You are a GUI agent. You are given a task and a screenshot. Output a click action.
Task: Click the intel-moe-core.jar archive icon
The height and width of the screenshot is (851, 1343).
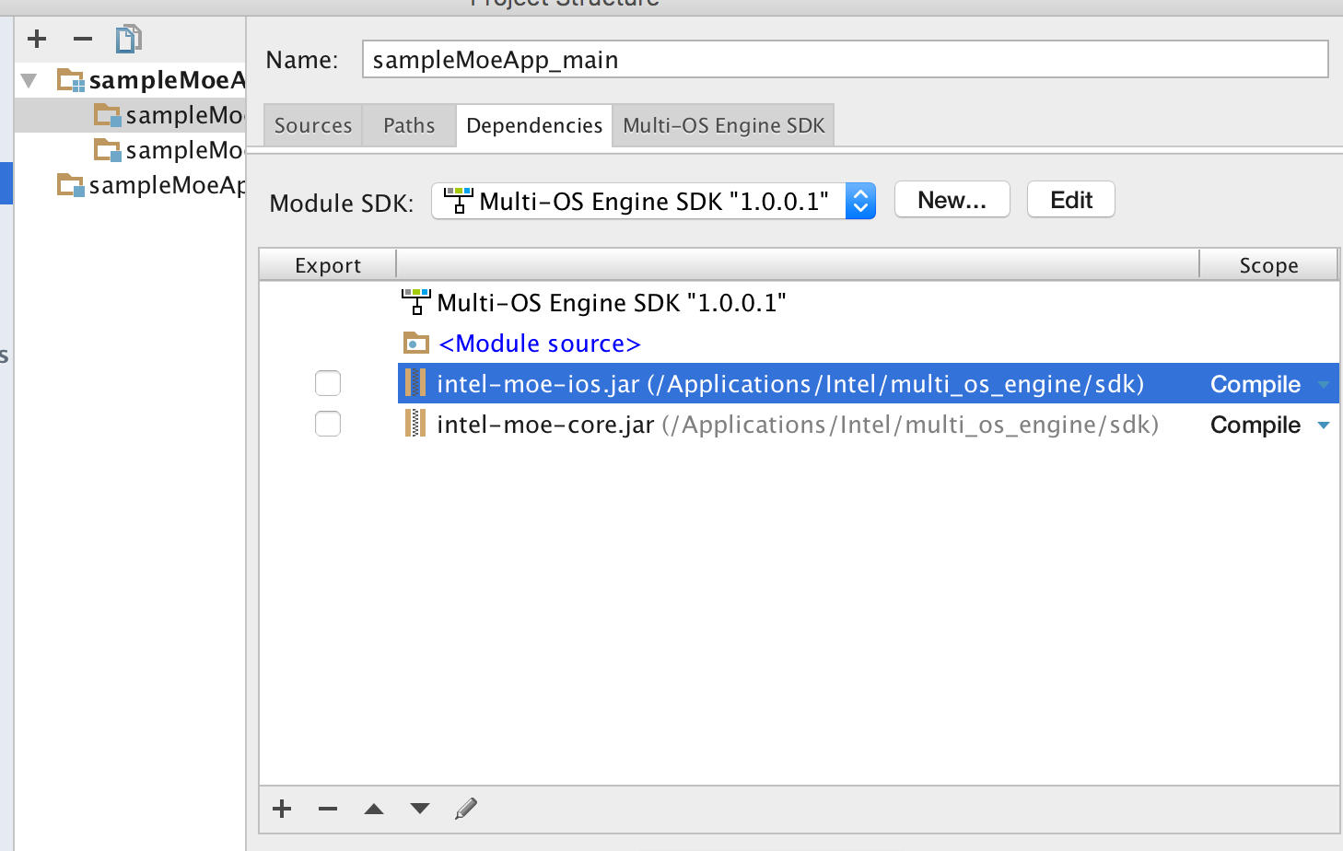(415, 424)
